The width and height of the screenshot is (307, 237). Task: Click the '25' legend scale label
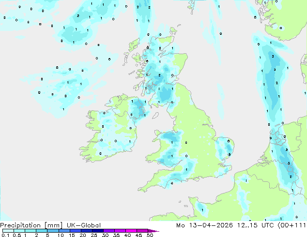point(94,235)
